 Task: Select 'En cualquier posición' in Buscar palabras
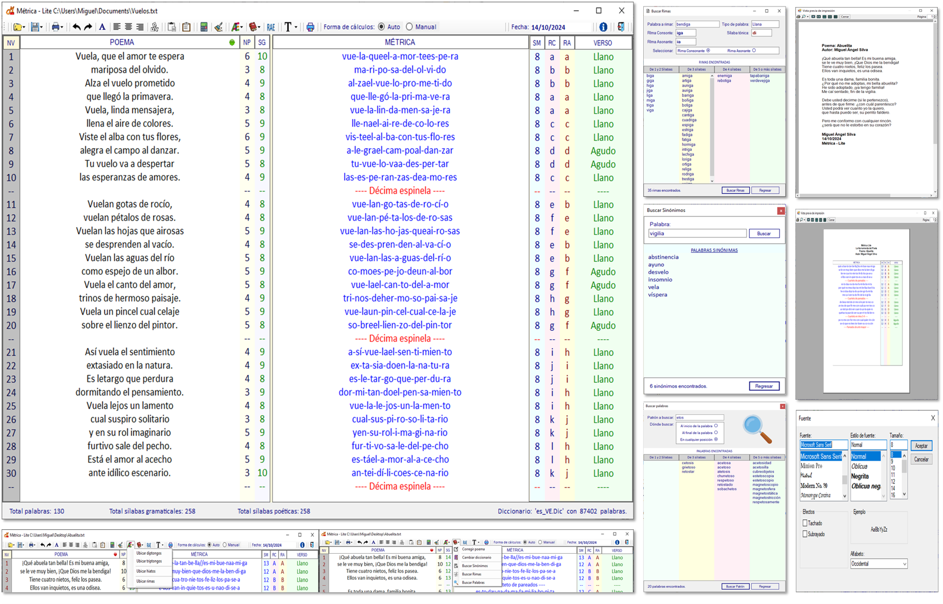(x=716, y=439)
